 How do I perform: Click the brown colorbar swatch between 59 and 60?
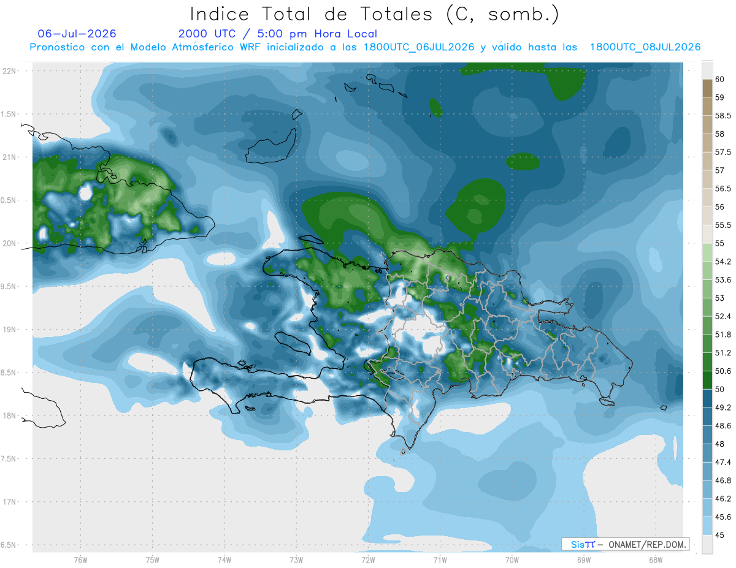(x=707, y=88)
